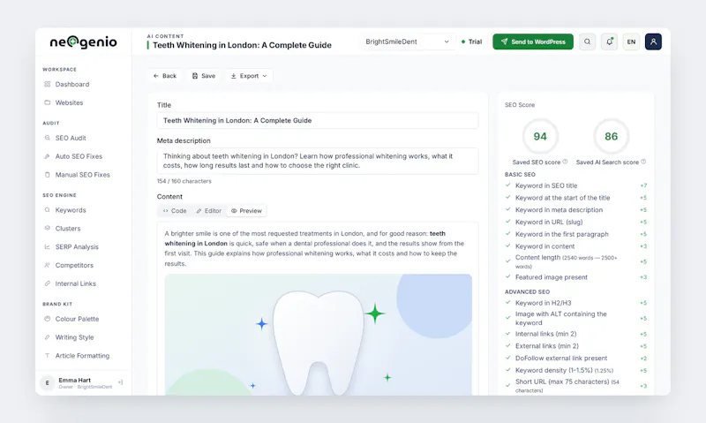Click the 94 SEO score circle
The height and width of the screenshot is (423, 706).
point(540,137)
